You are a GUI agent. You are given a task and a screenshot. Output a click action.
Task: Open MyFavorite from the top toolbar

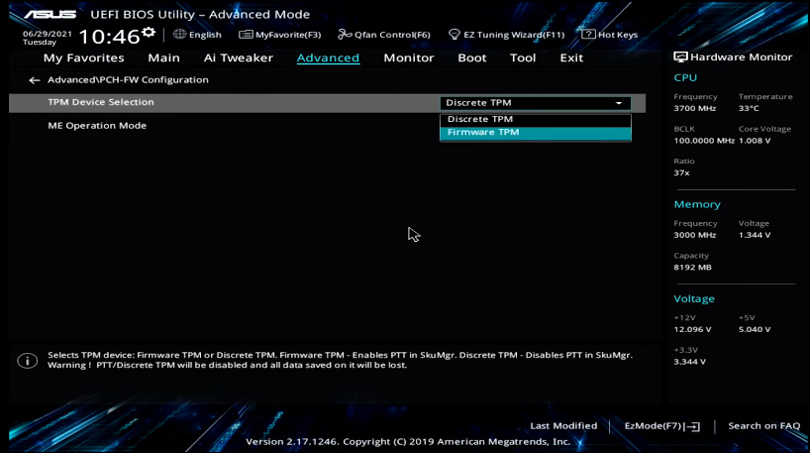279,35
